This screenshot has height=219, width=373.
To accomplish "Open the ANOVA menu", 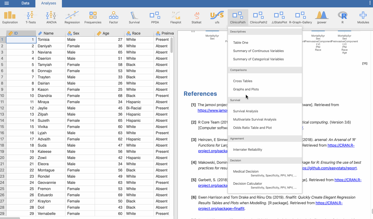I will 51,17.
